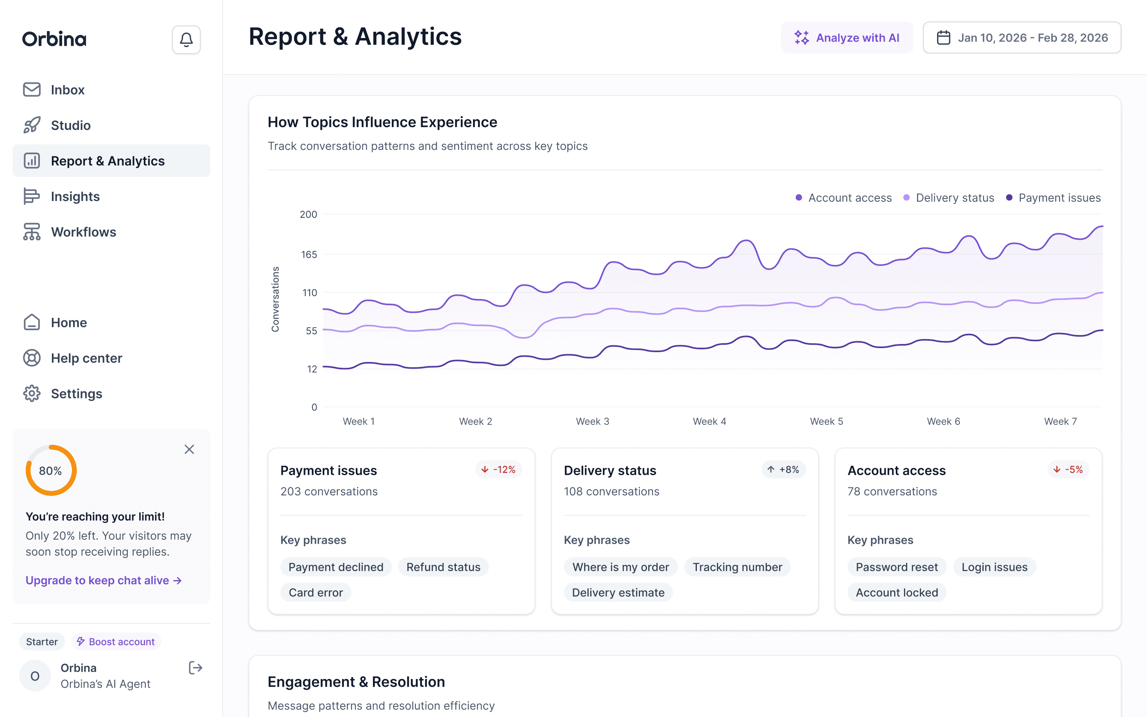Click the Insights chart icon

(32, 197)
